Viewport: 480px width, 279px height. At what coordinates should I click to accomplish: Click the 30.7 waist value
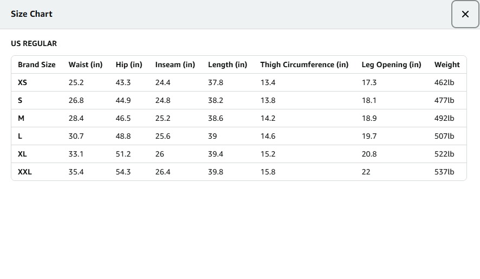76,136
